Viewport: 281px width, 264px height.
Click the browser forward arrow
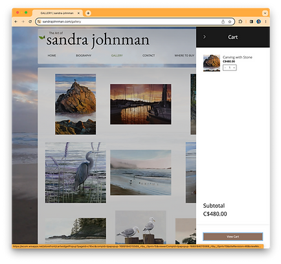click(x=23, y=21)
